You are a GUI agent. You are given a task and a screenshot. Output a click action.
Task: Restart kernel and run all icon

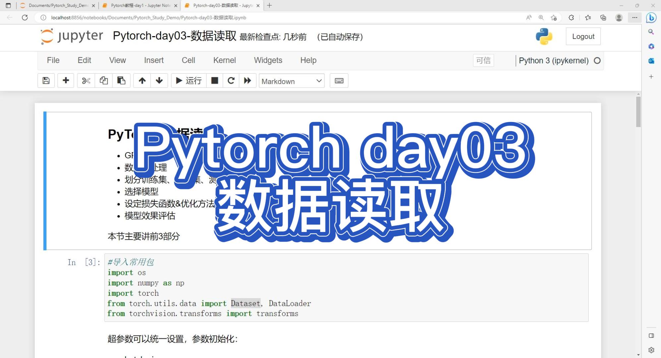(x=248, y=81)
